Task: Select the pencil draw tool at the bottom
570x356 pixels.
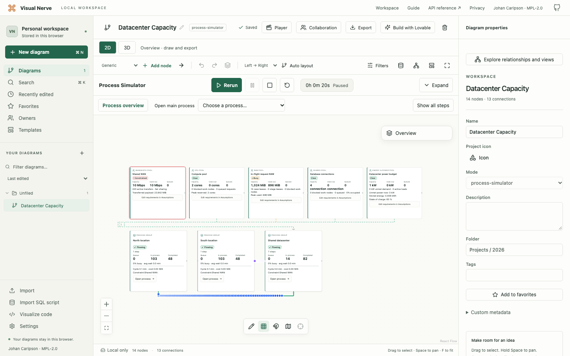Action: coord(251,326)
